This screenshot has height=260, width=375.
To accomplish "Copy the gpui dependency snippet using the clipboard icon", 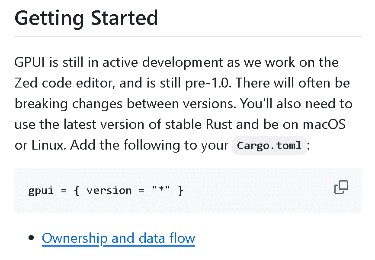I will click(341, 187).
